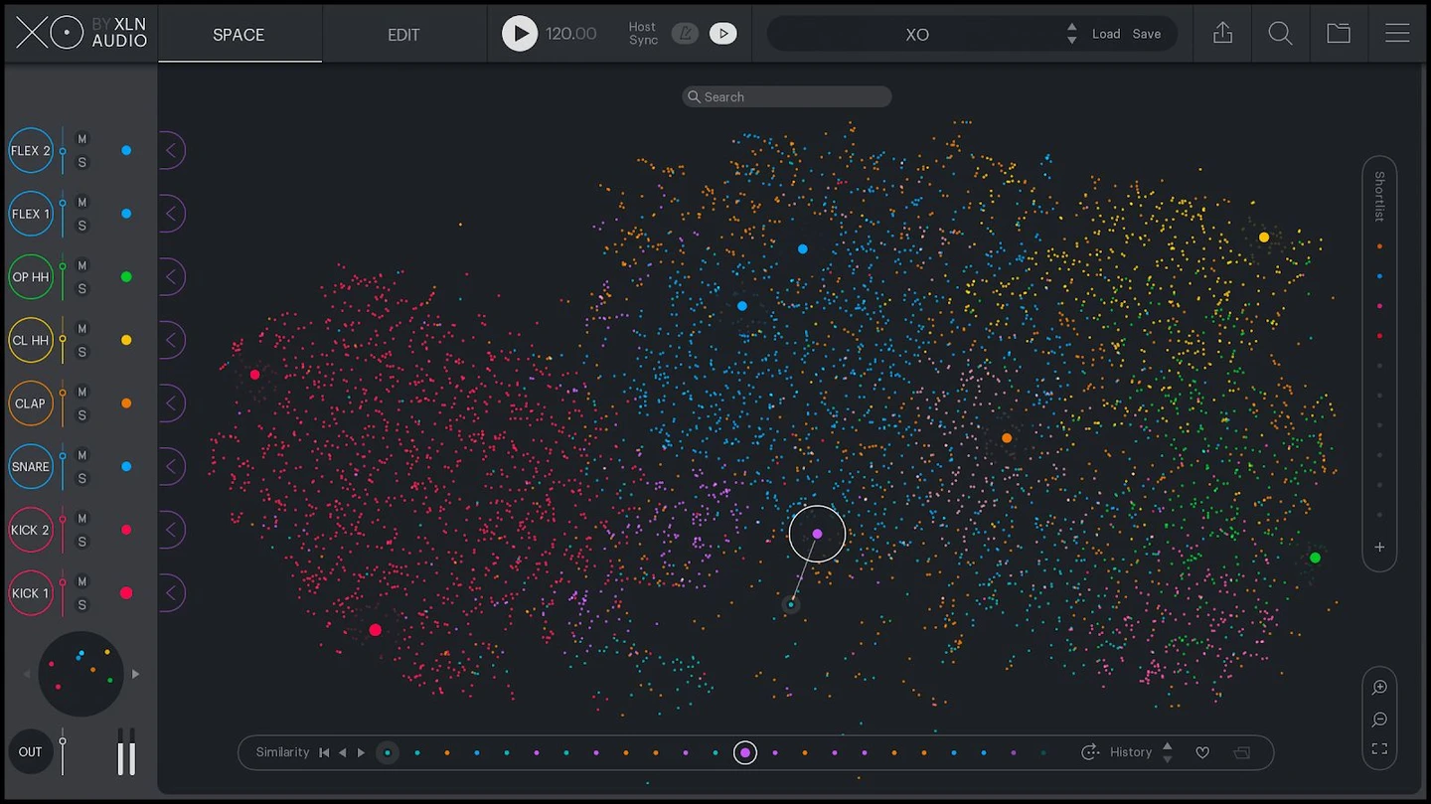This screenshot has width=1431, height=804.
Task: Expand the KICK 1 channel chevron
Action: coord(171,593)
